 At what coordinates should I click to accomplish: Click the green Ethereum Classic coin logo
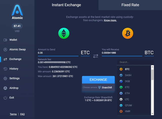click(x=64, y=33)
